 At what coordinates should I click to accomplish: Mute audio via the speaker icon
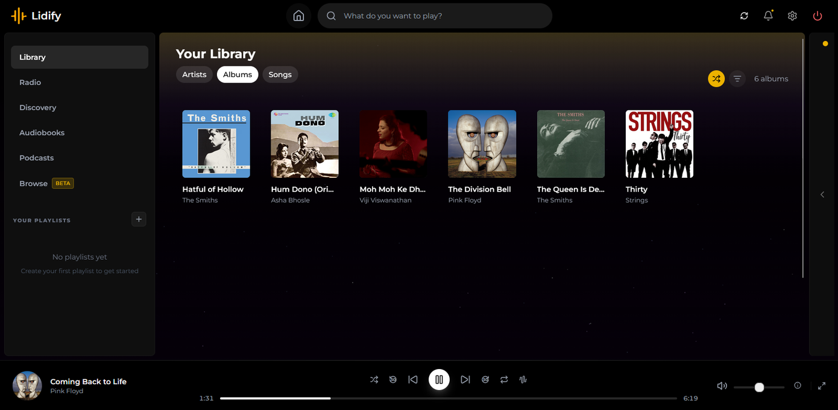pos(722,386)
